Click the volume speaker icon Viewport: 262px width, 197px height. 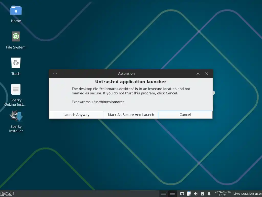pyautogui.click(x=195, y=194)
